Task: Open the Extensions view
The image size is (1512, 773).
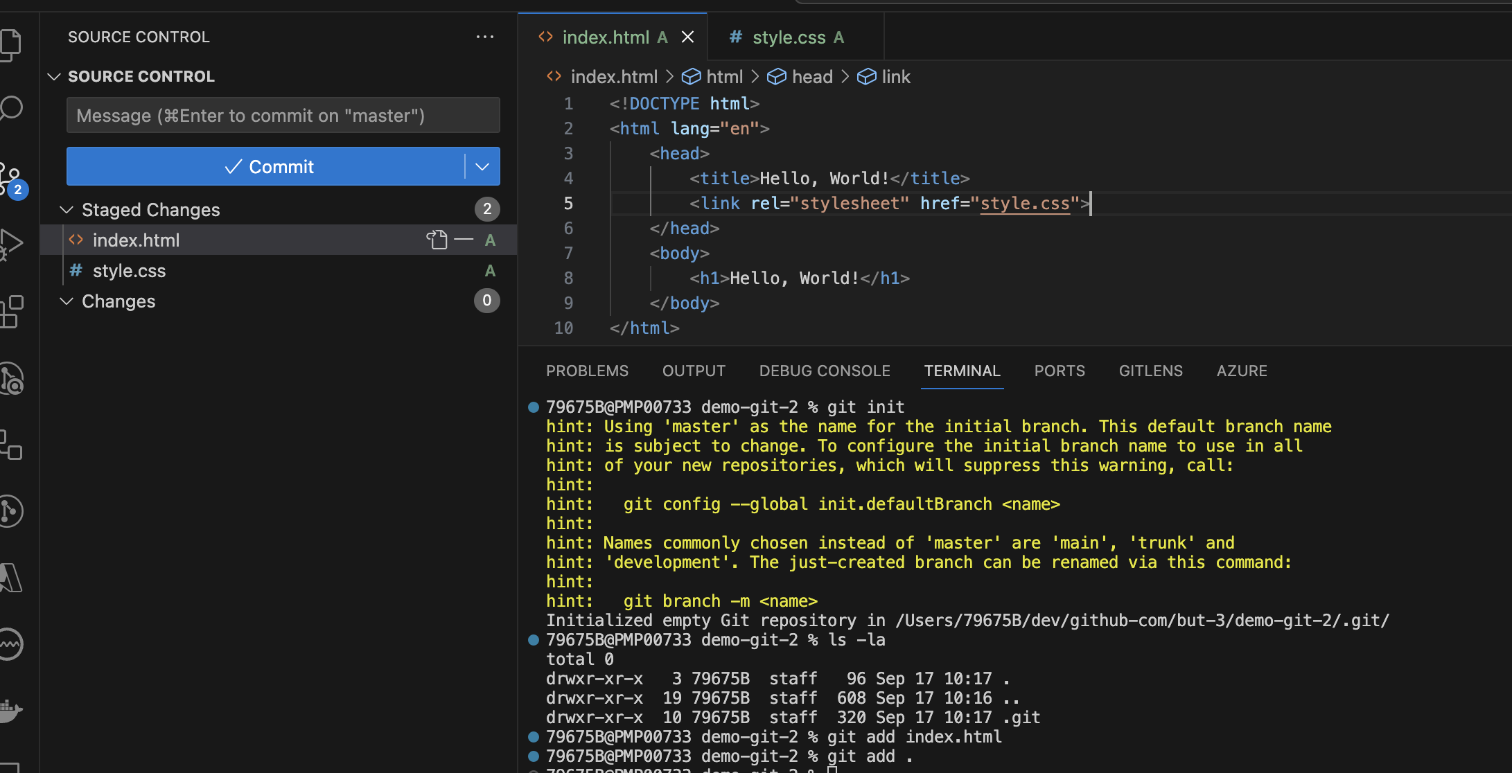Action: coord(10,312)
